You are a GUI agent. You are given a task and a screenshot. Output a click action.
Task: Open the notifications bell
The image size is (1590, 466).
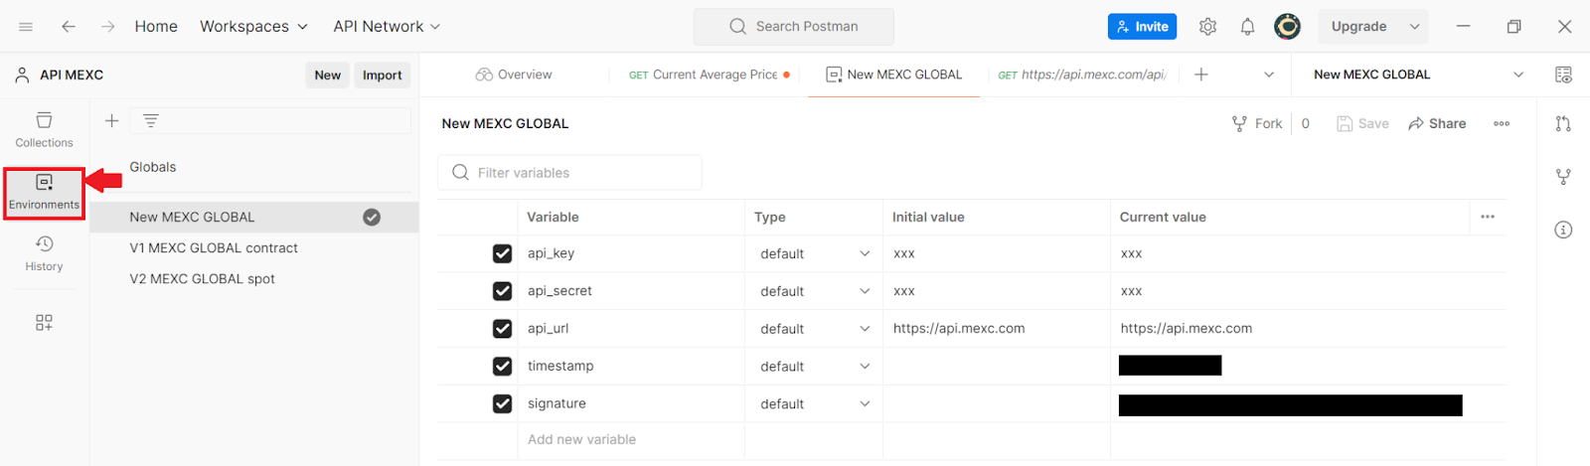(1247, 27)
